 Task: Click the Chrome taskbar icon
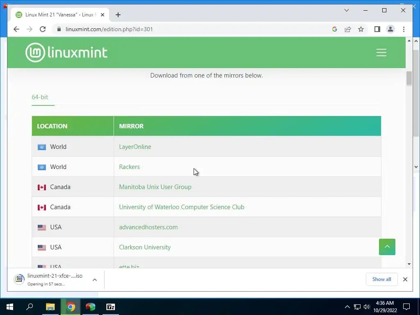(71, 306)
